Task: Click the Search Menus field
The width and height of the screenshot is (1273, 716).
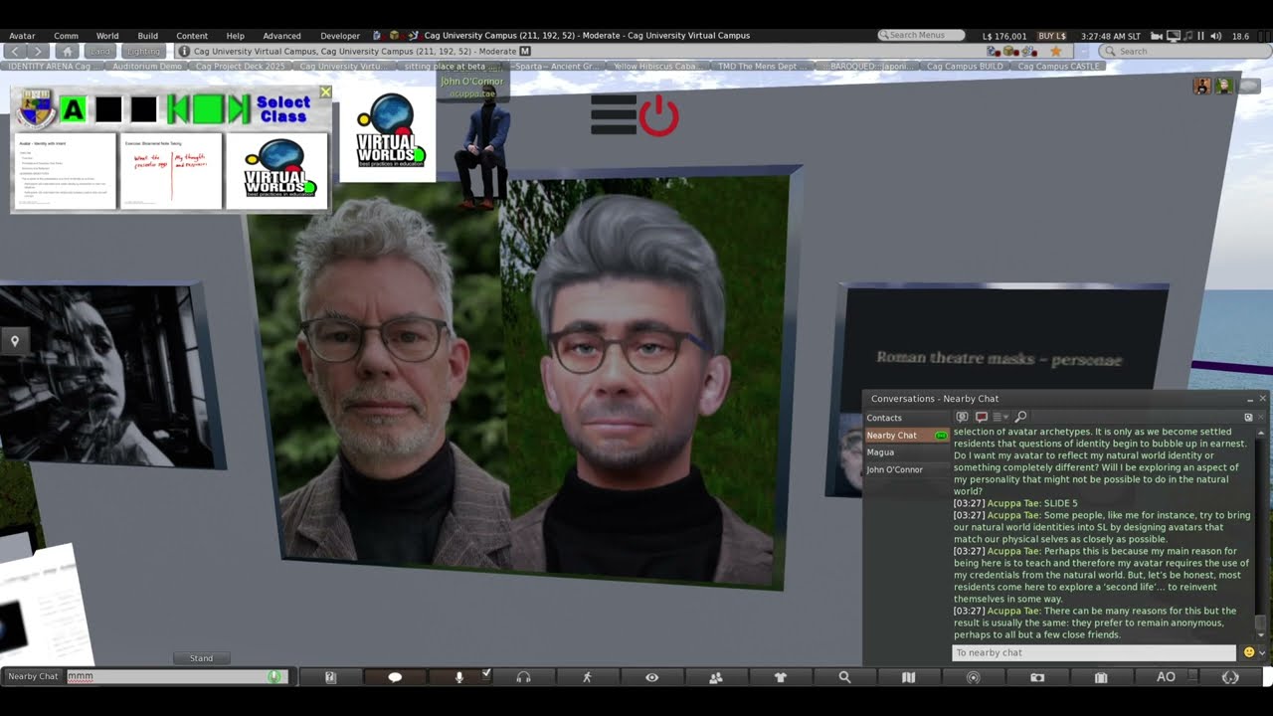Action: (922, 36)
